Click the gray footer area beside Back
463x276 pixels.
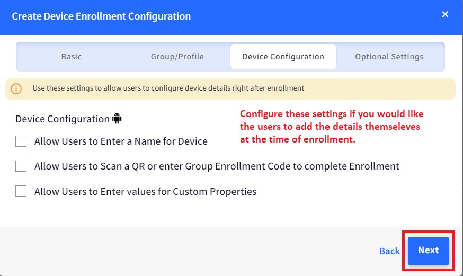189,251
